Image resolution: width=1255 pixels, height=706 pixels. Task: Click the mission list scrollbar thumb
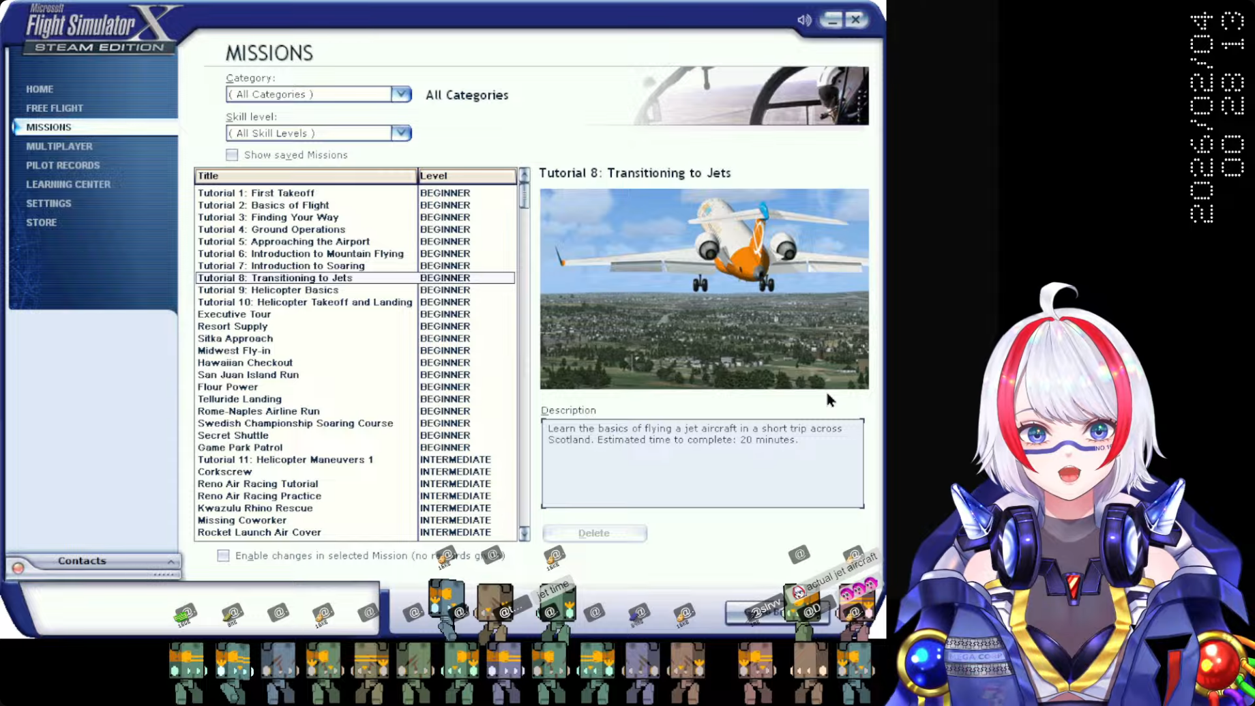pos(524,194)
